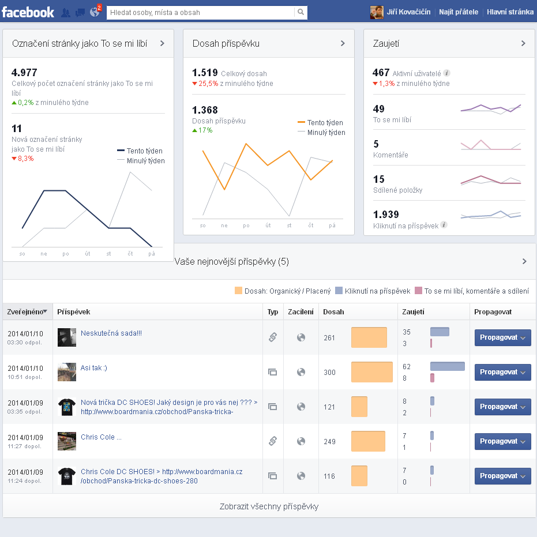
Task: Open thumbnail of Chris Cole ... post
Action: click(x=67, y=441)
